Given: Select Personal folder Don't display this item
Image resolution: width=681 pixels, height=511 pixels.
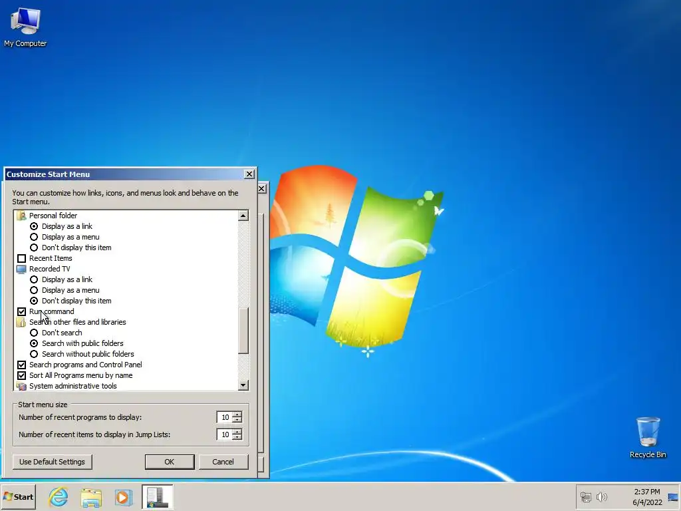Looking at the screenshot, I should [x=34, y=248].
